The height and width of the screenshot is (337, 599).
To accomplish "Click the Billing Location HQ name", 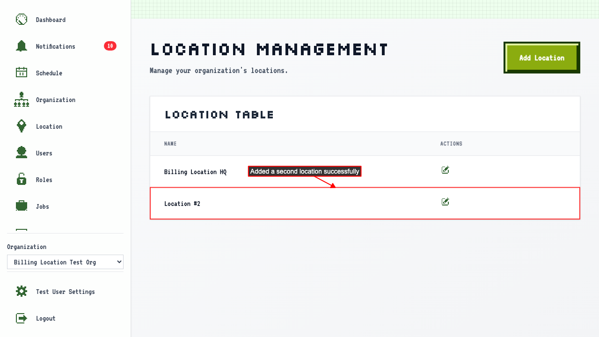I will coord(195,172).
